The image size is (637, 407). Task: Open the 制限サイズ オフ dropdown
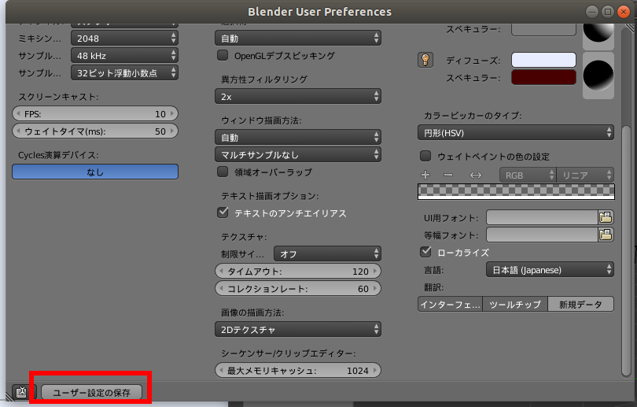click(327, 253)
